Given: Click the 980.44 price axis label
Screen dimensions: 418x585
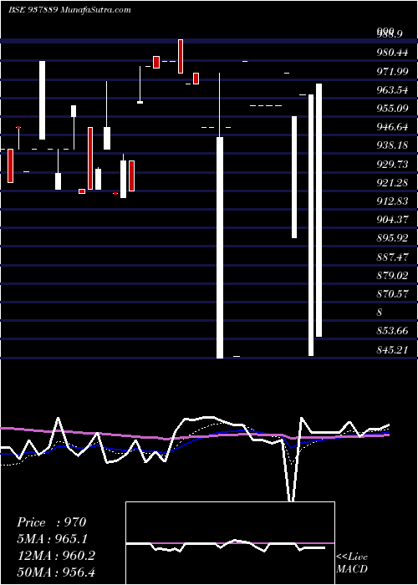Looking at the screenshot, I should point(392,53).
